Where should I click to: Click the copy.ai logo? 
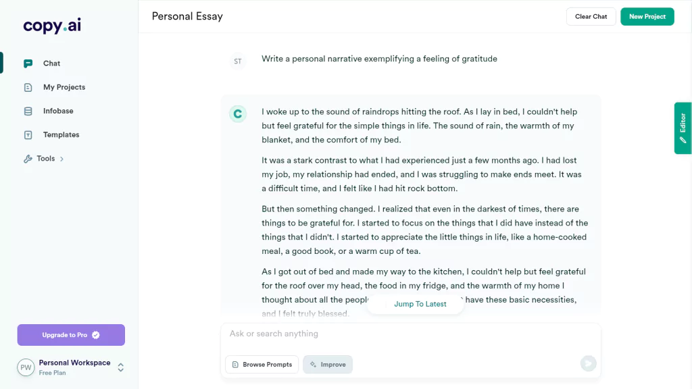52,26
